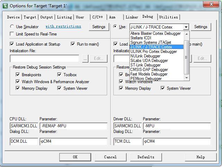Choose NULink Debugger option
222x167 pixels.
(156, 56)
